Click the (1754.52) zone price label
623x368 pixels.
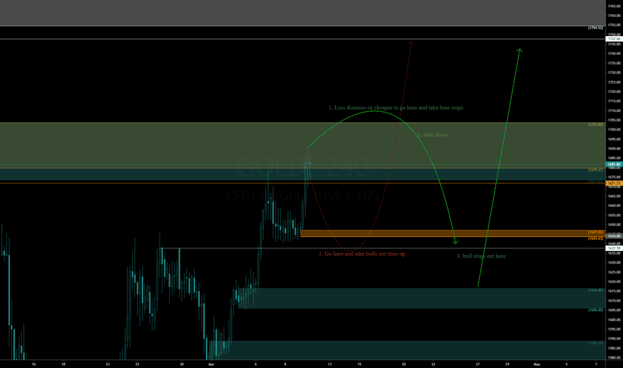pyautogui.click(x=596, y=28)
